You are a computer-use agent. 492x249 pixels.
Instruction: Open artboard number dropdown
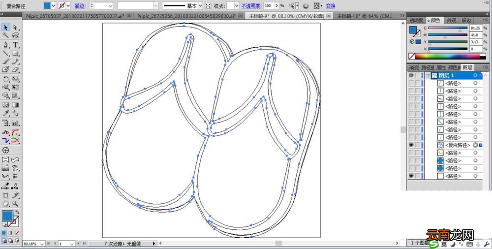pyautogui.click(x=72, y=244)
